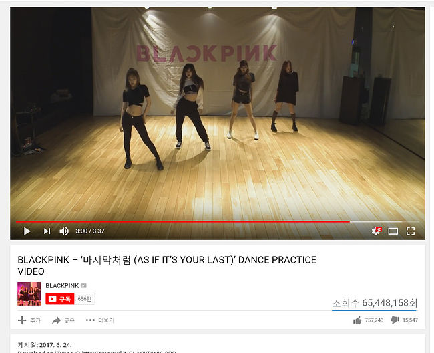This screenshot has height=353, width=434.
Task: Click the video title DANCE PRACTICE VIDEO
Action: click(x=167, y=265)
